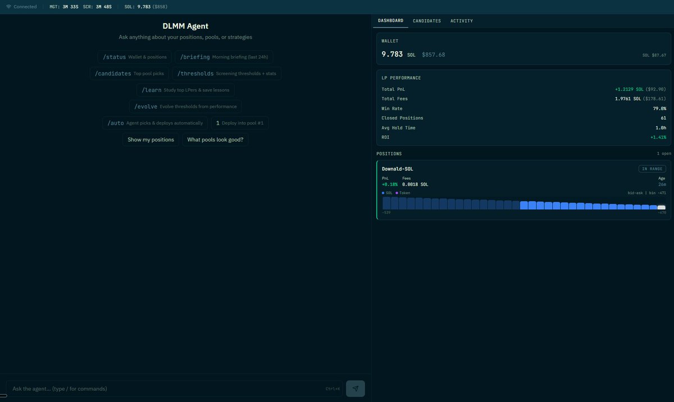Click the Token legend dot on position chart
Viewport: 674px width, 402px height.
pyautogui.click(x=396, y=192)
